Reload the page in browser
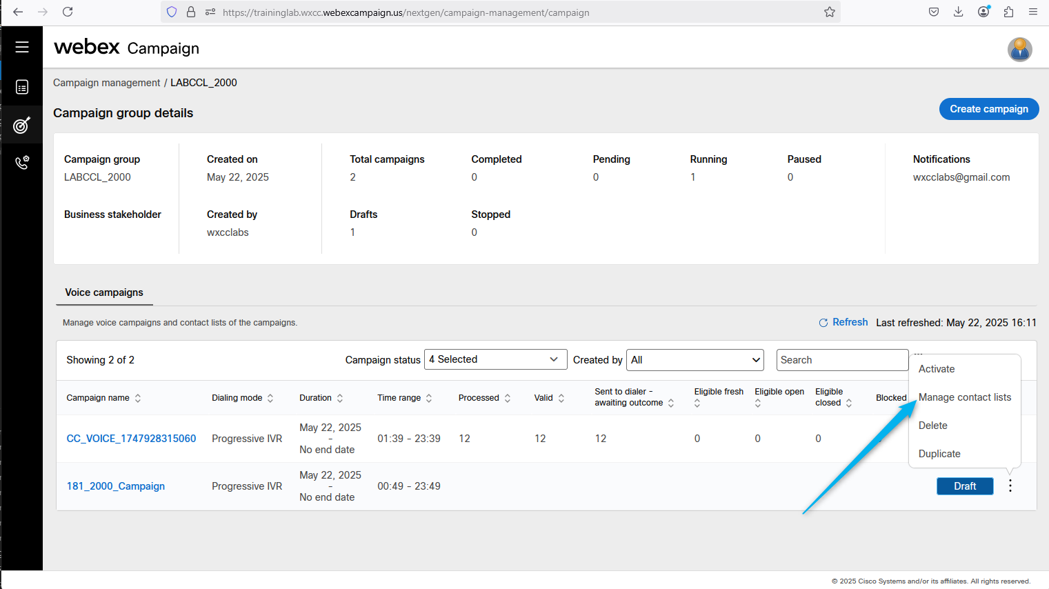The width and height of the screenshot is (1049, 589). pyautogui.click(x=68, y=12)
